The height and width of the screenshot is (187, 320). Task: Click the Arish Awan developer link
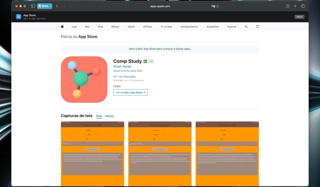(x=122, y=66)
